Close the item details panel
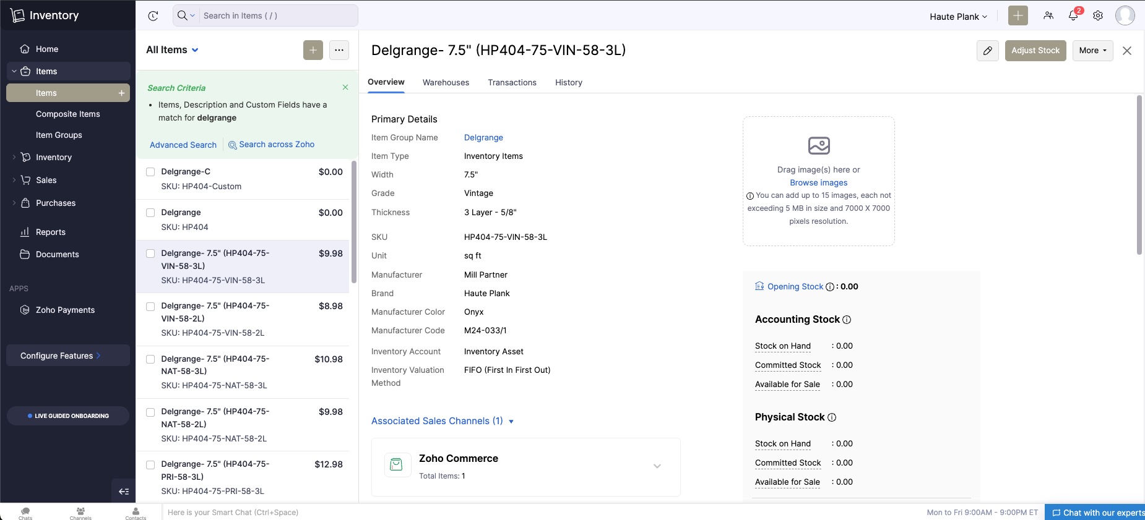The width and height of the screenshot is (1145, 520). tap(1127, 51)
